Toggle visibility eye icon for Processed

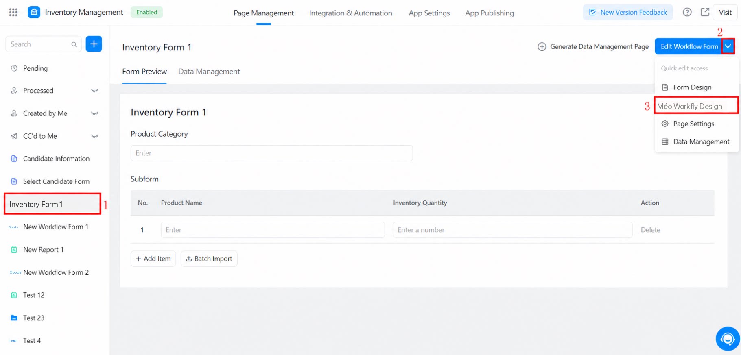coord(94,91)
